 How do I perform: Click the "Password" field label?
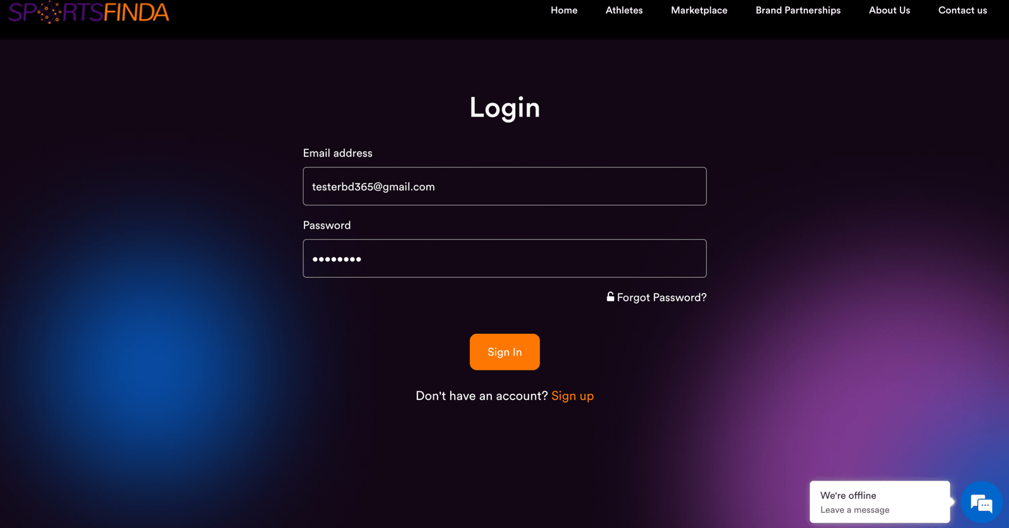coord(327,225)
